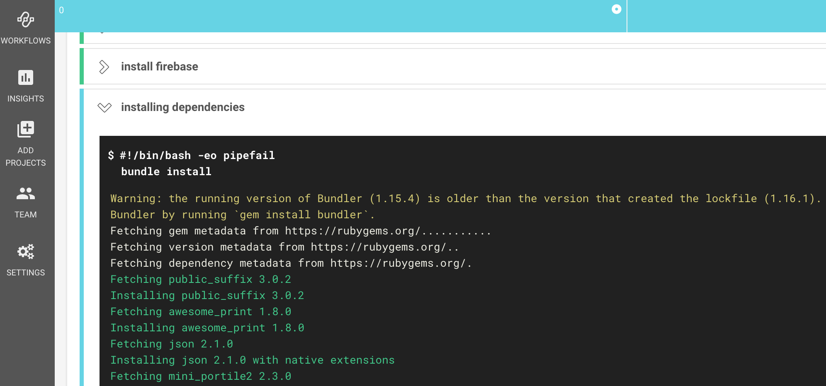Click the Add Projects icon
Viewport: 826px width, 386px height.
pos(26,129)
